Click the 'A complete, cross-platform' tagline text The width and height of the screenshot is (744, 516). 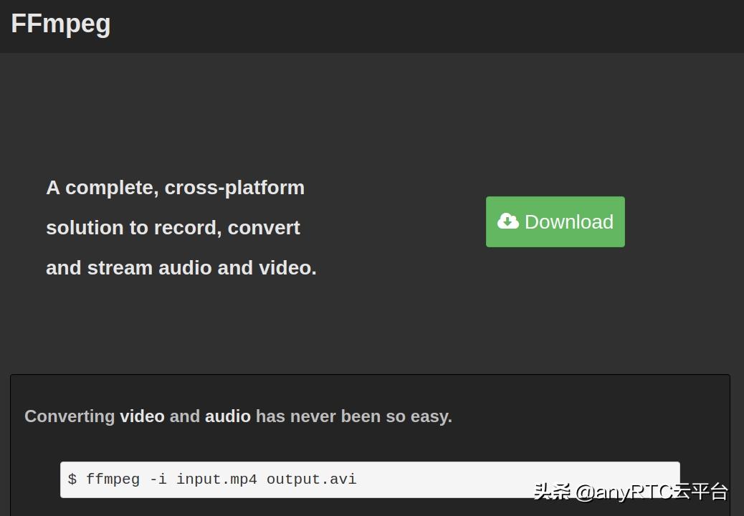coord(175,188)
